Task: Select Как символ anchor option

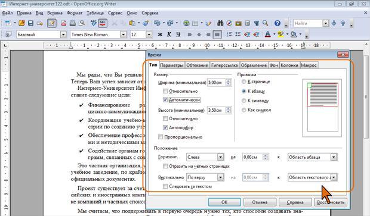Action: point(244,110)
